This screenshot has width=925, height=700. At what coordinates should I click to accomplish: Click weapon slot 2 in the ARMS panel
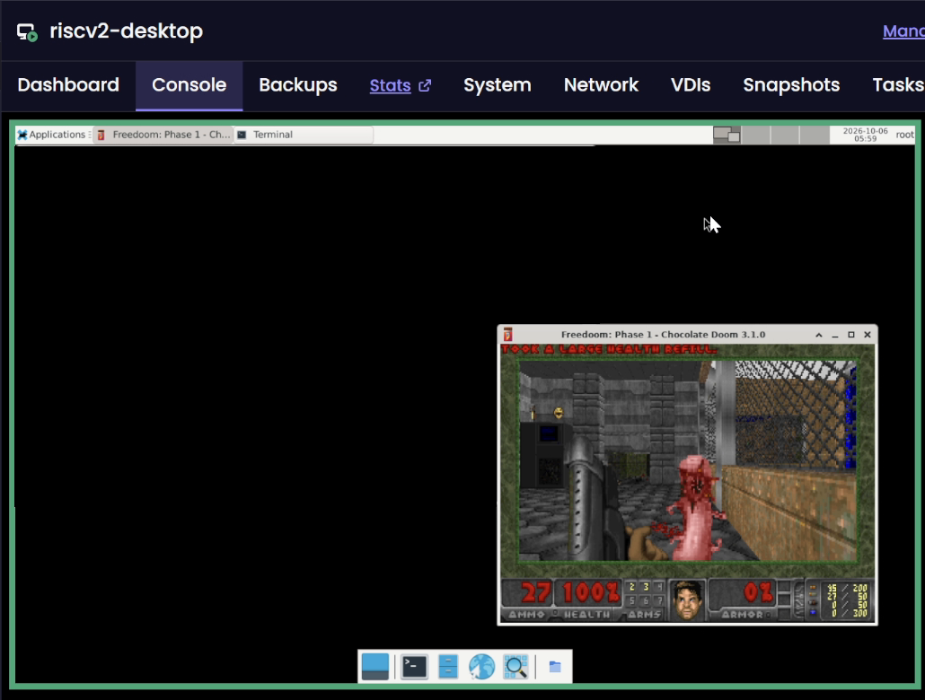coord(632,587)
